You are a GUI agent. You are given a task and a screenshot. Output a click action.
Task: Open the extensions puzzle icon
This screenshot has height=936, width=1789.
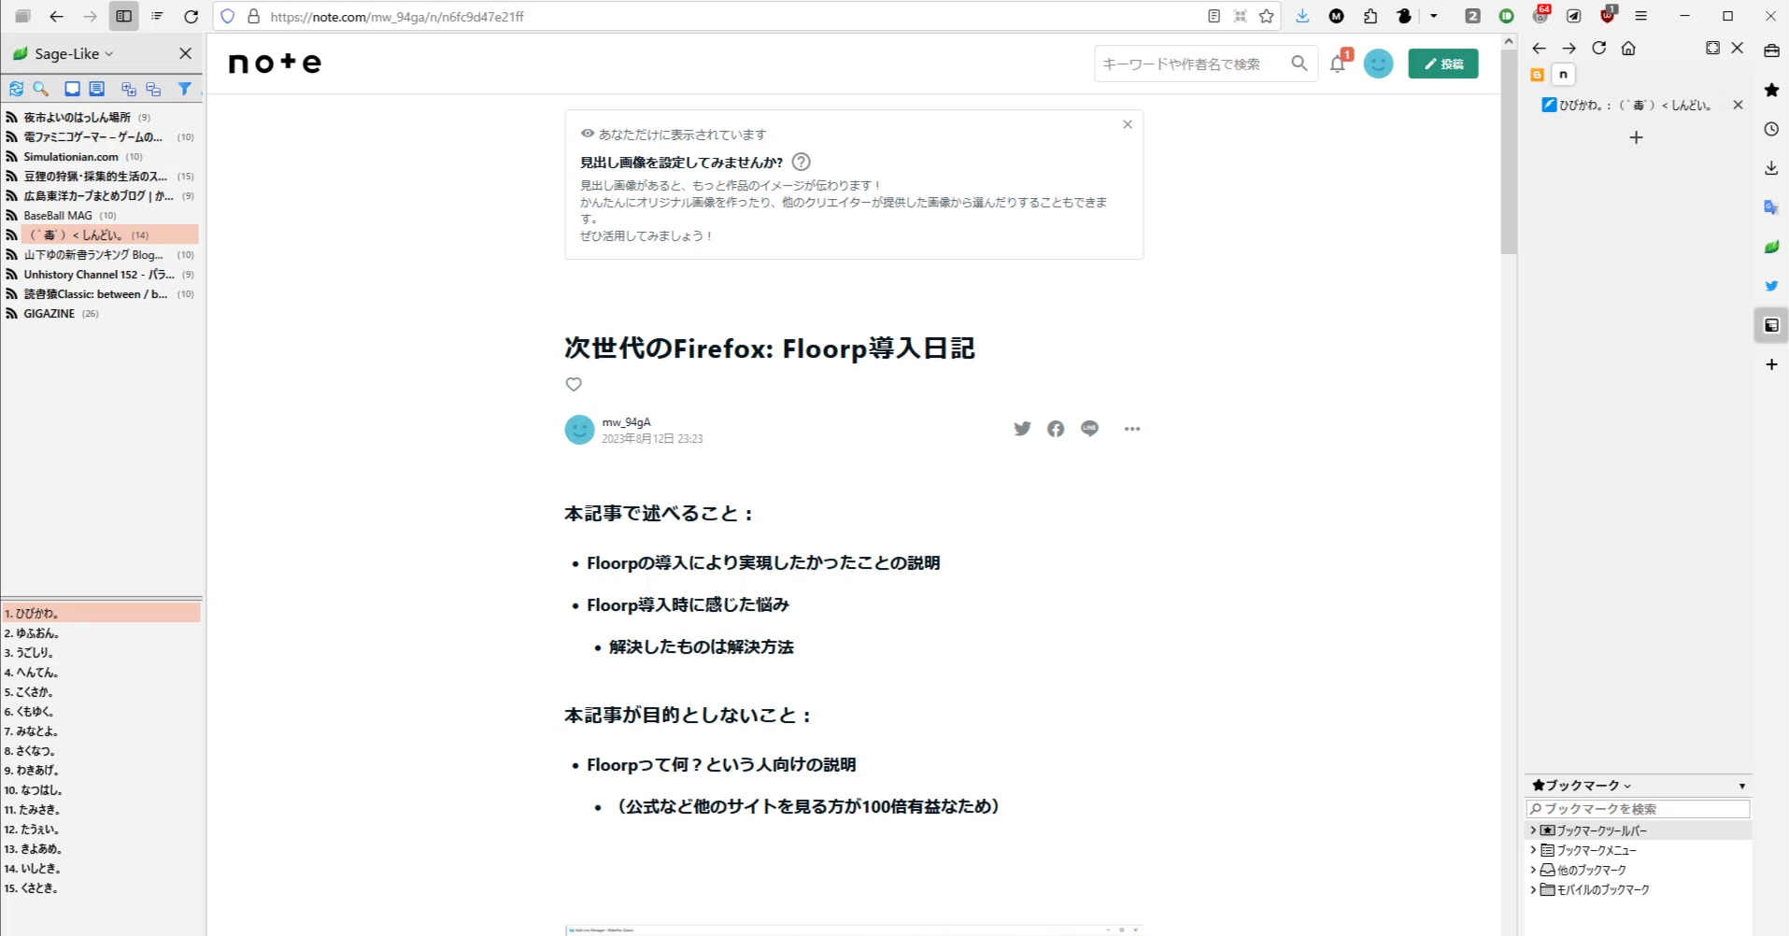1370,16
